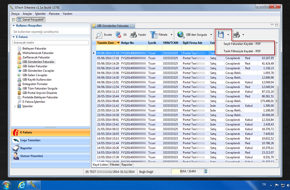Screen dimensions: 290x190
Task: Open the İşlemler menu
Action: [x=40, y=14]
